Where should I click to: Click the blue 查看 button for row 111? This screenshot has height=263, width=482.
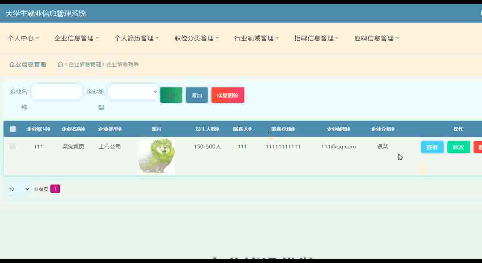[x=432, y=147]
